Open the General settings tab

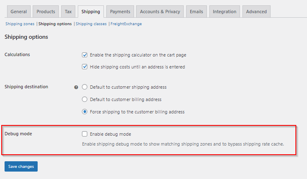click(x=19, y=12)
